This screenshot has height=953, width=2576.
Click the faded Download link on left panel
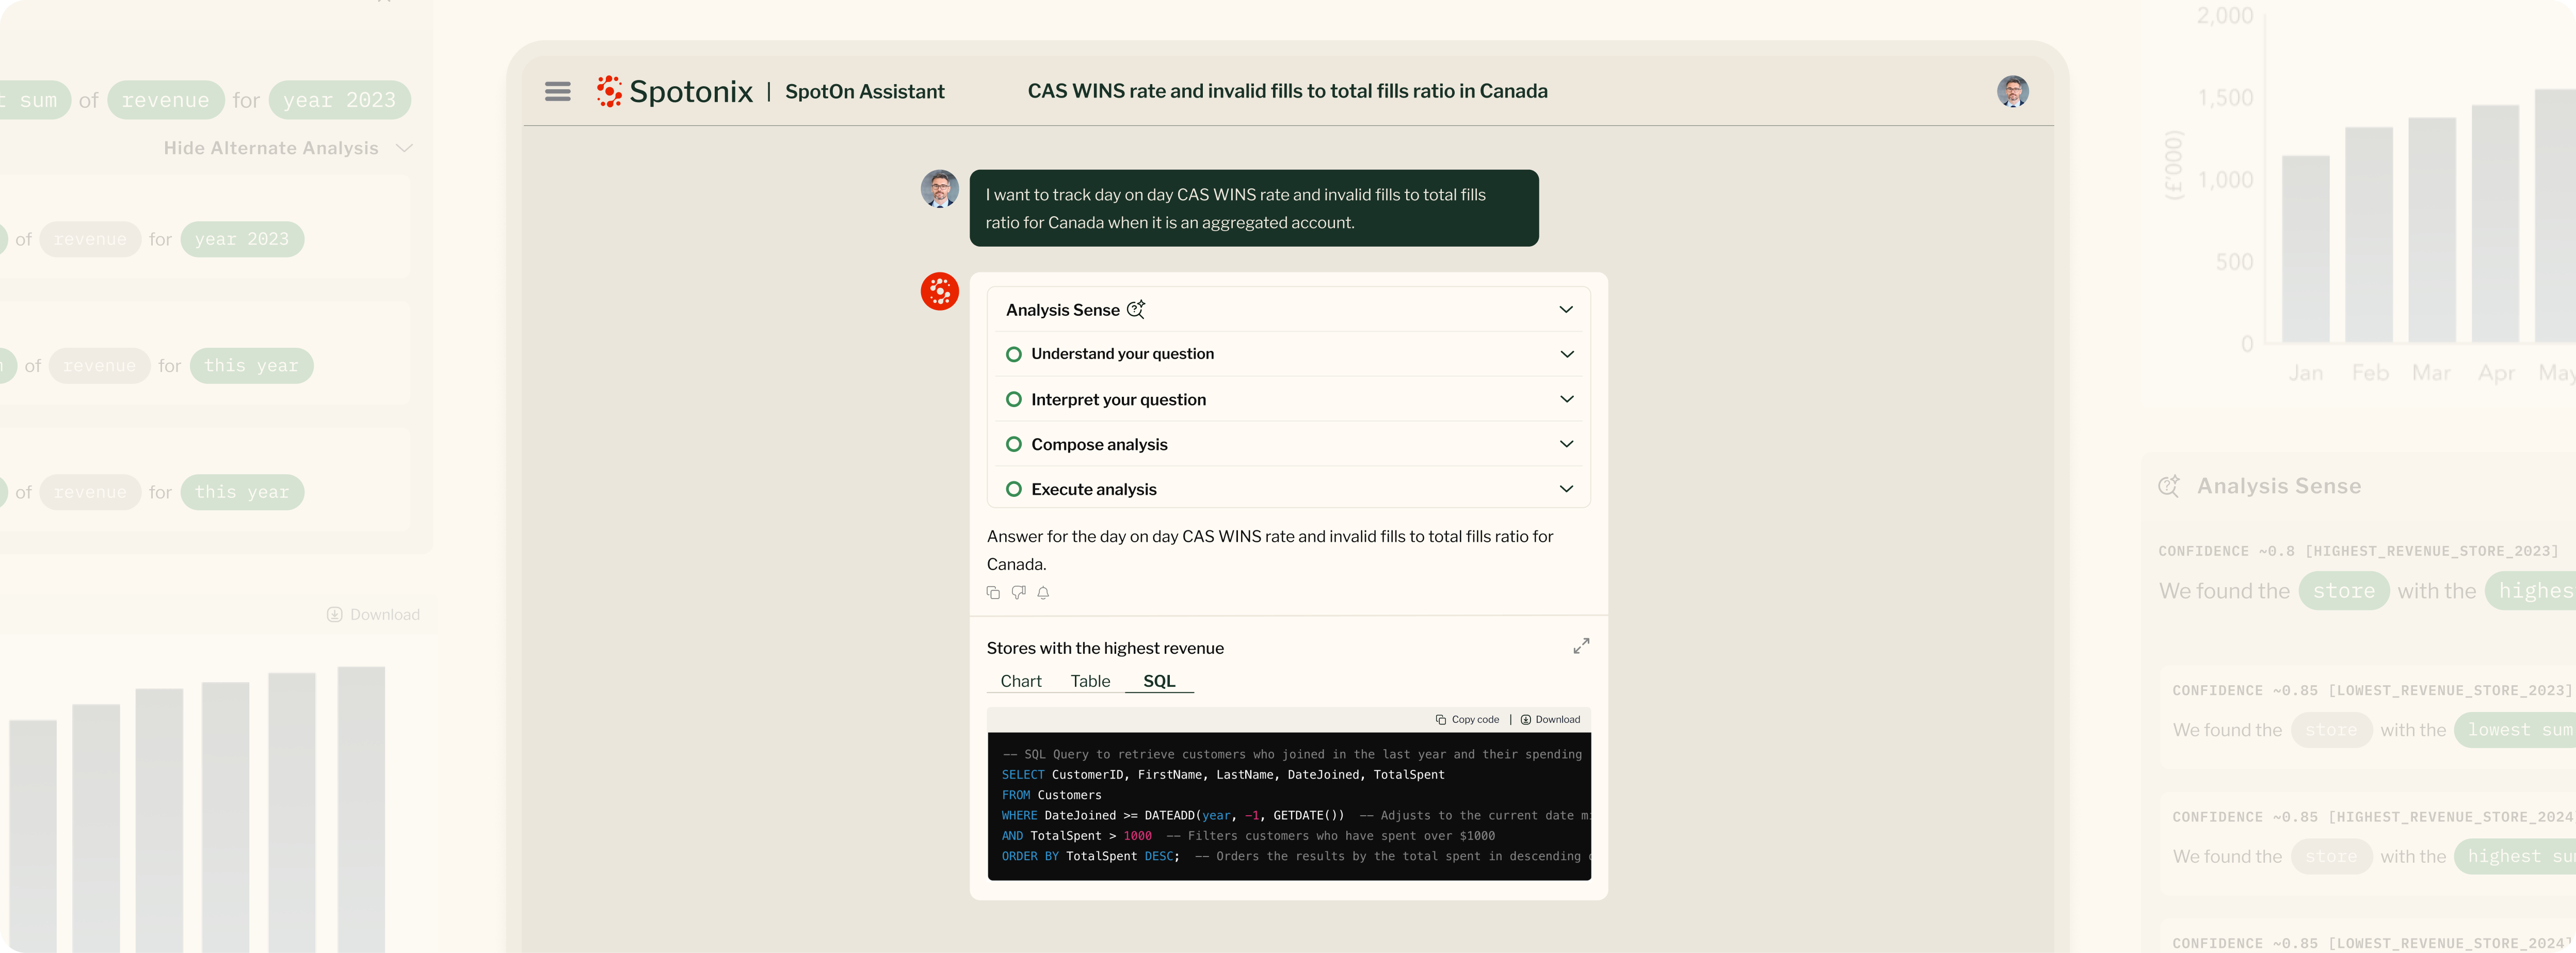click(x=374, y=615)
